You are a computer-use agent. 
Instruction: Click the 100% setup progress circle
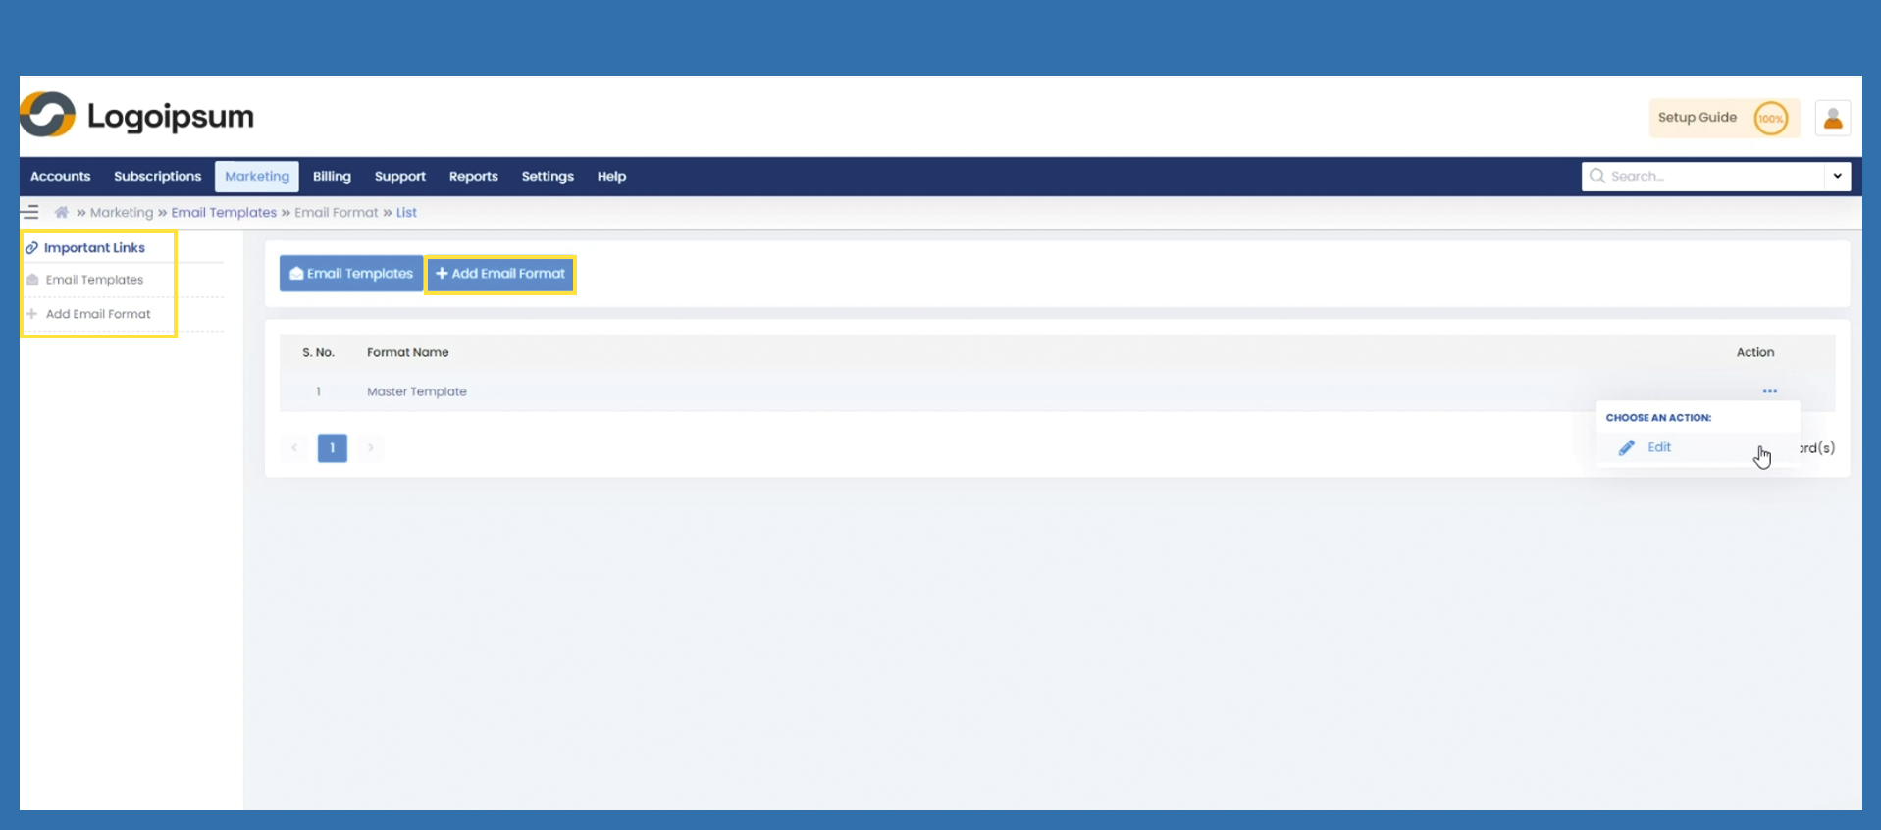pyautogui.click(x=1770, y=119)
